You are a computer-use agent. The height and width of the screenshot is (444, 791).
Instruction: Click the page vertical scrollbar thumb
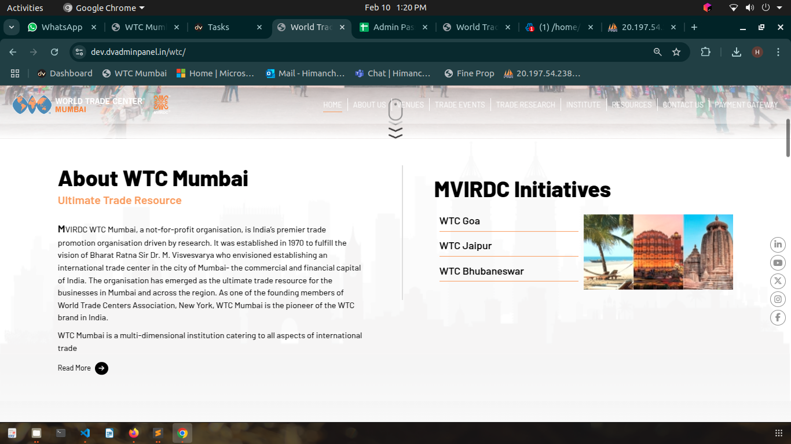(788, 138)
